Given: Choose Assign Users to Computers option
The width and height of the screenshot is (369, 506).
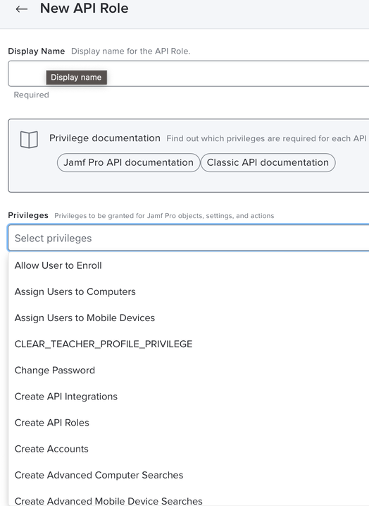Looking at the screenshot, I should [188, 291].
